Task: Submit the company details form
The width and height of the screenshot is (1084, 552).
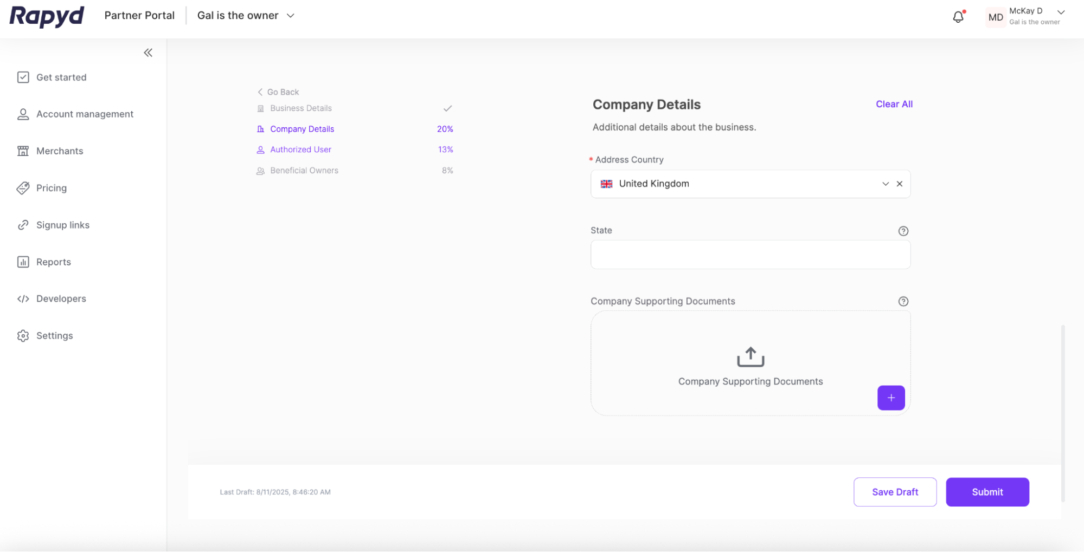Action: (987, 492)
